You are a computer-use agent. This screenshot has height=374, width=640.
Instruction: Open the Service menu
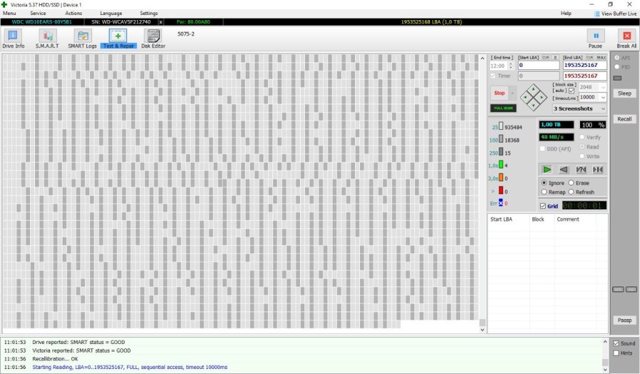pyautogui.click(x=38, y=14)
